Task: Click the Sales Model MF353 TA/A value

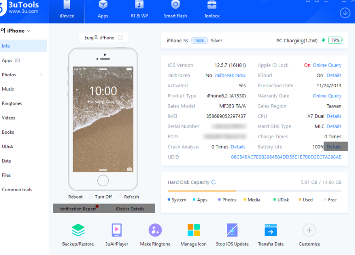Action: [x=232, y=106]
